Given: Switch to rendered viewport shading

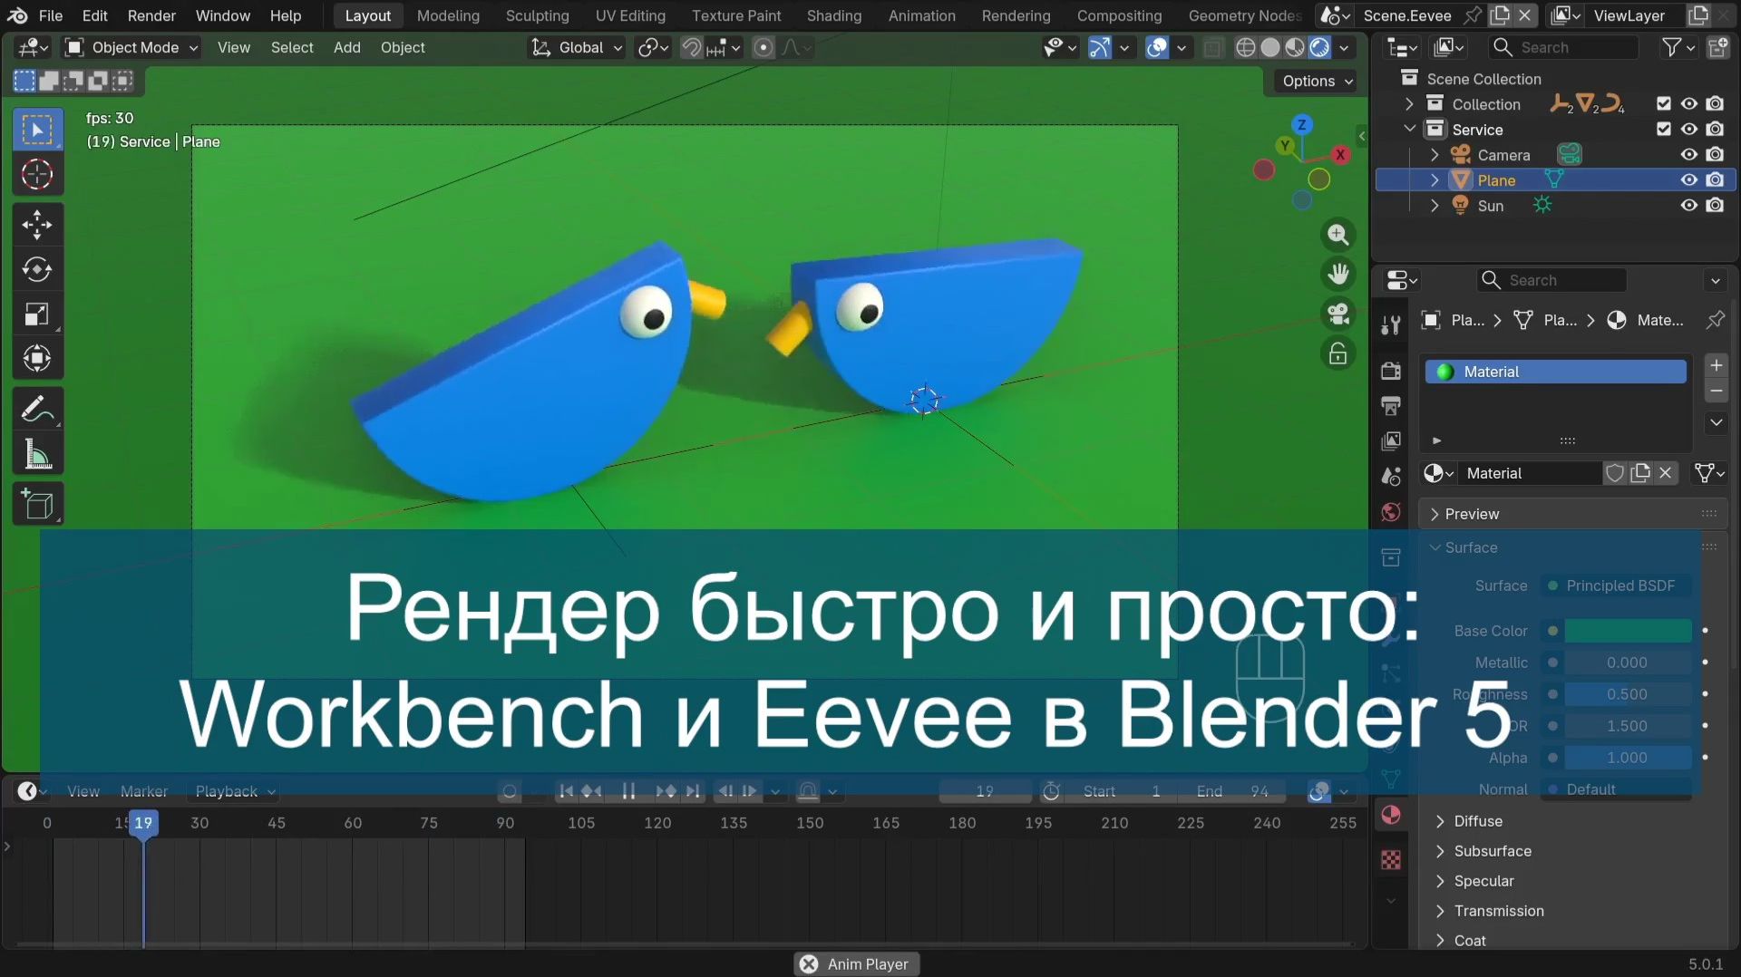Looking at the screenshot, I should point(1319,48).
